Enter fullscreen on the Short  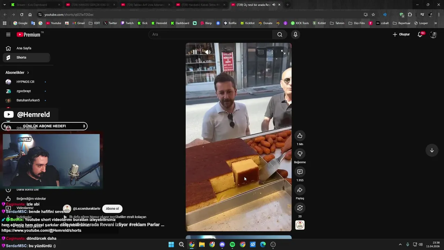tap(283, 52)
